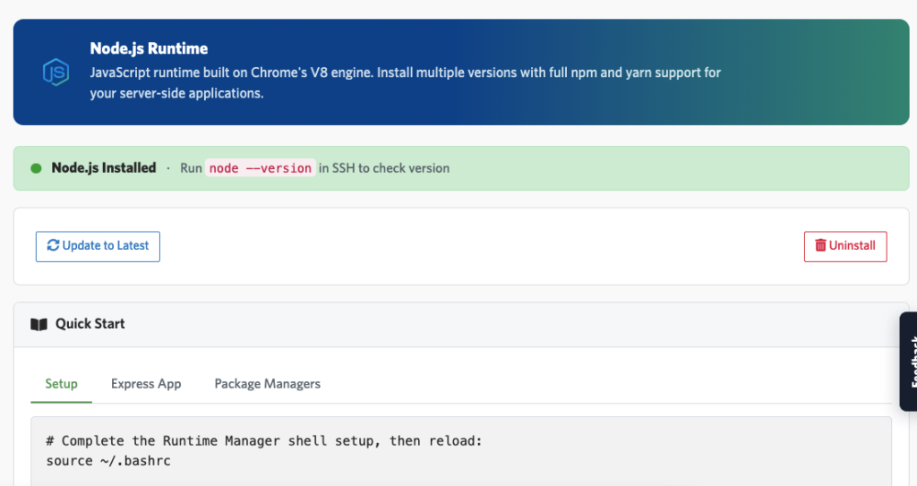Uninstall Node.js with the red button

(845, 246)
